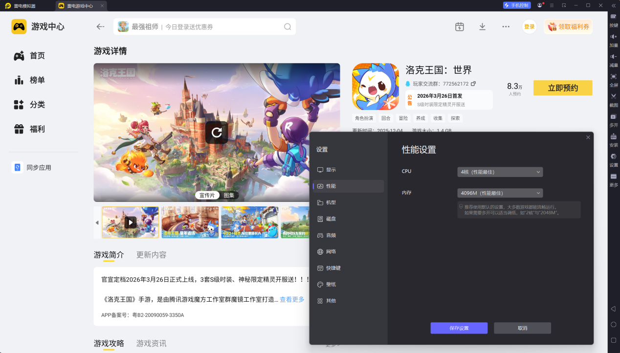Save settings with 保存设置 button
This screenshot has height=353, width=620.
[x=458, y=328]
